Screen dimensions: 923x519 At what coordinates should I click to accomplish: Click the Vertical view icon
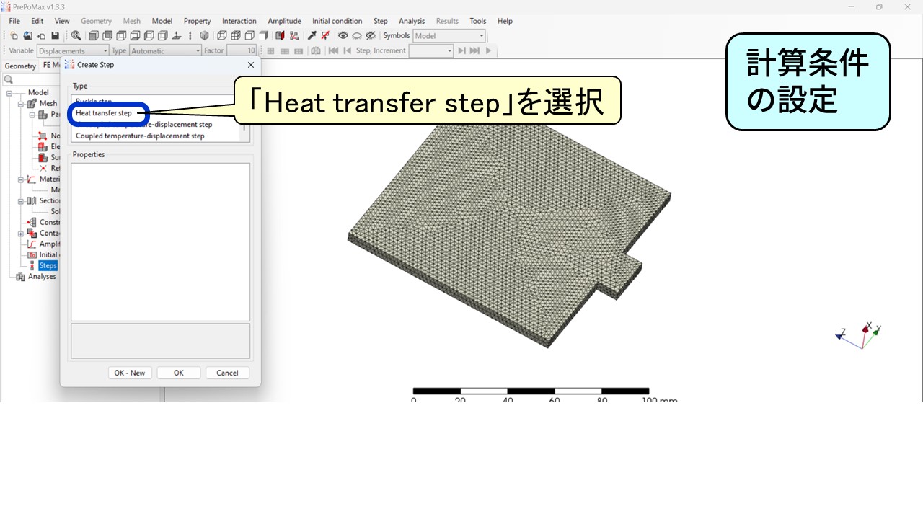pos(190,35)
